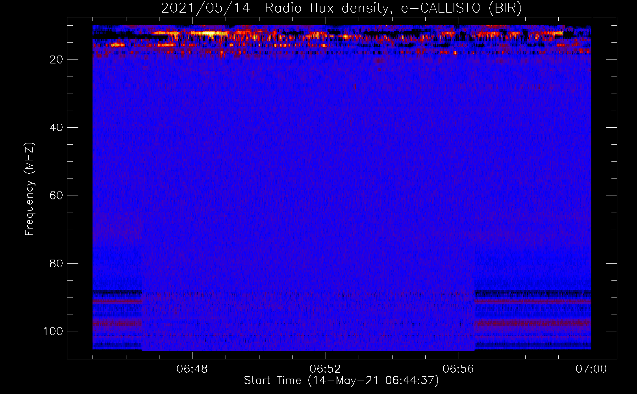Click the 'Start Time (14-May-21 06:44:37)' axis label

tap(341, 381)
